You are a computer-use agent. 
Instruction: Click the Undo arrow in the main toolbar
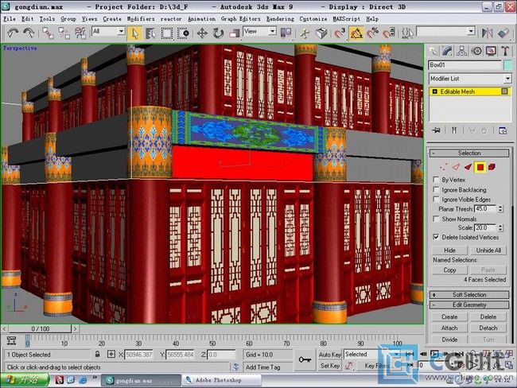13,33
